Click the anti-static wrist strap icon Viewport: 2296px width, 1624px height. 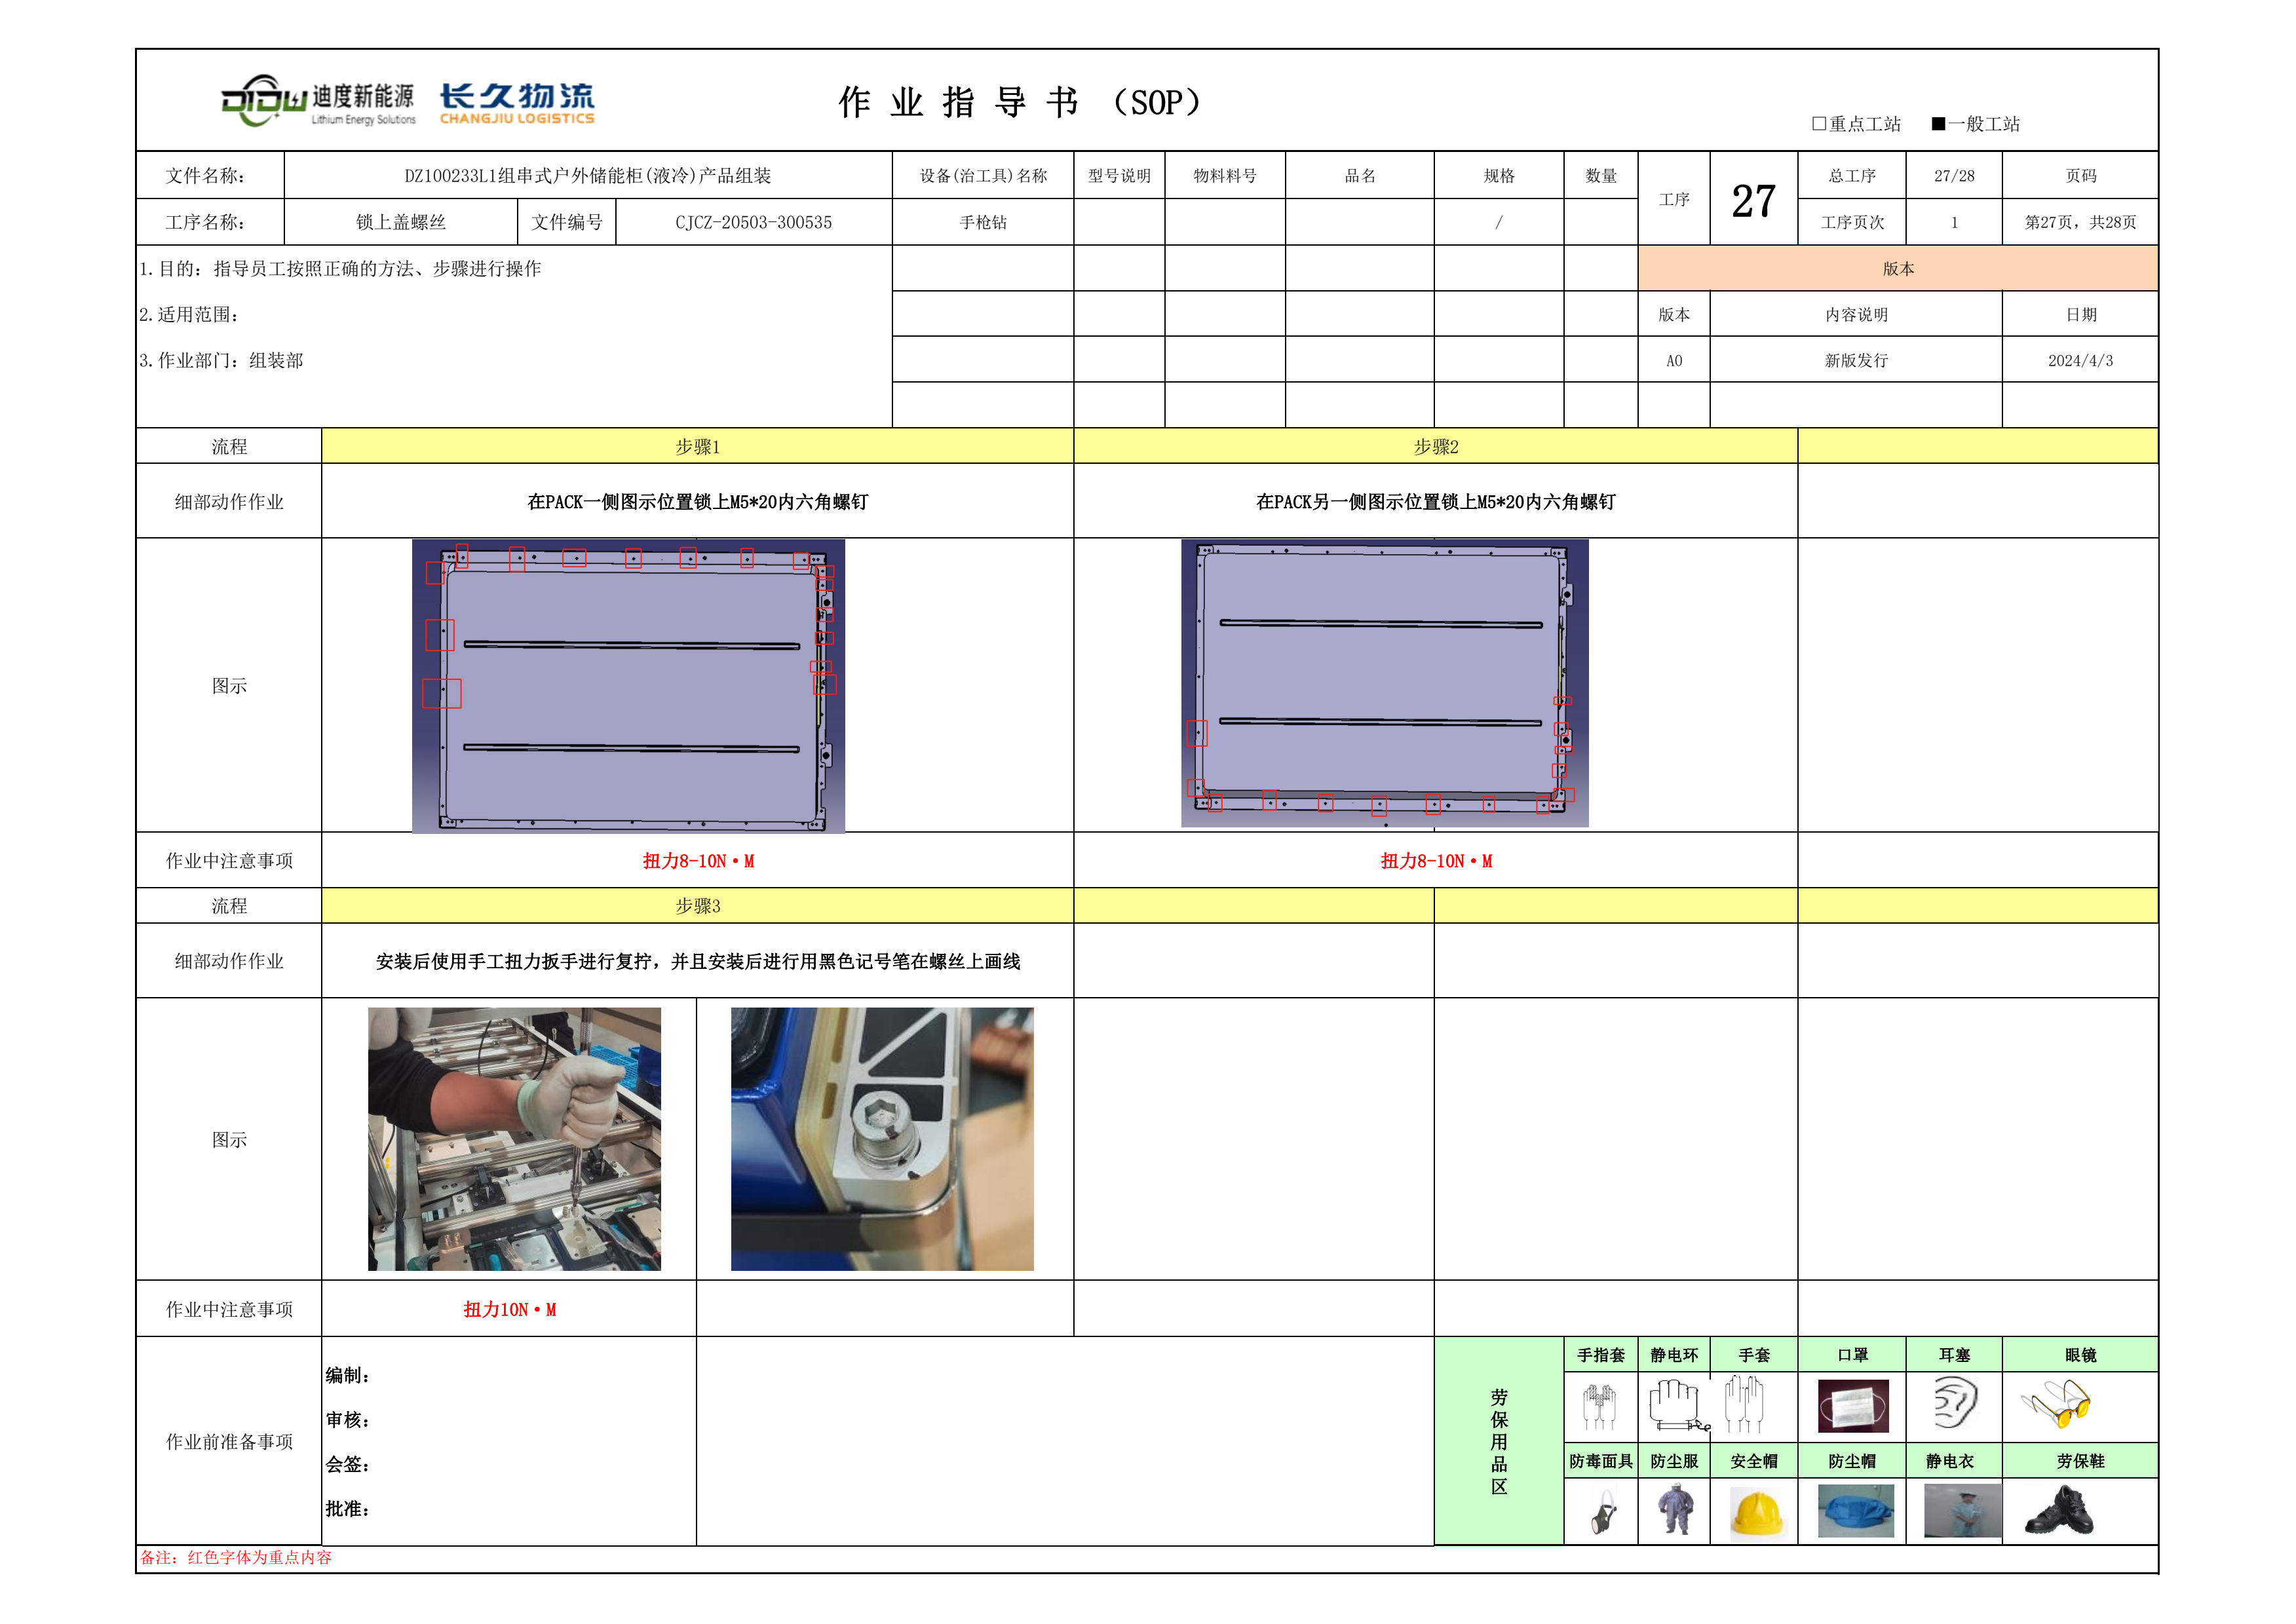tap(1675, 1405)
